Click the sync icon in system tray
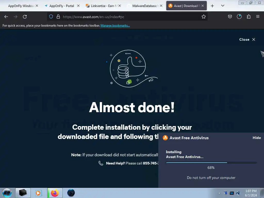Viewport: 264px width, 198px height. (x=238, y=193)
